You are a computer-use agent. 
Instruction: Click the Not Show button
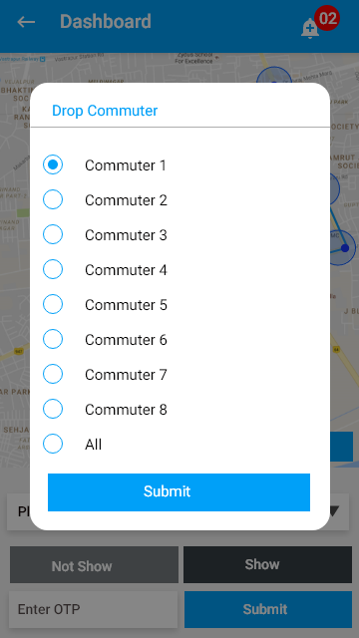94,565
